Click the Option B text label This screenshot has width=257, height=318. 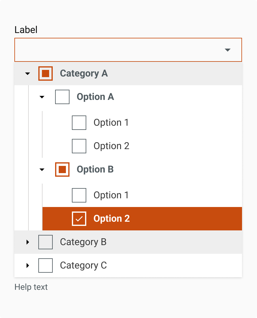[95, 169]
